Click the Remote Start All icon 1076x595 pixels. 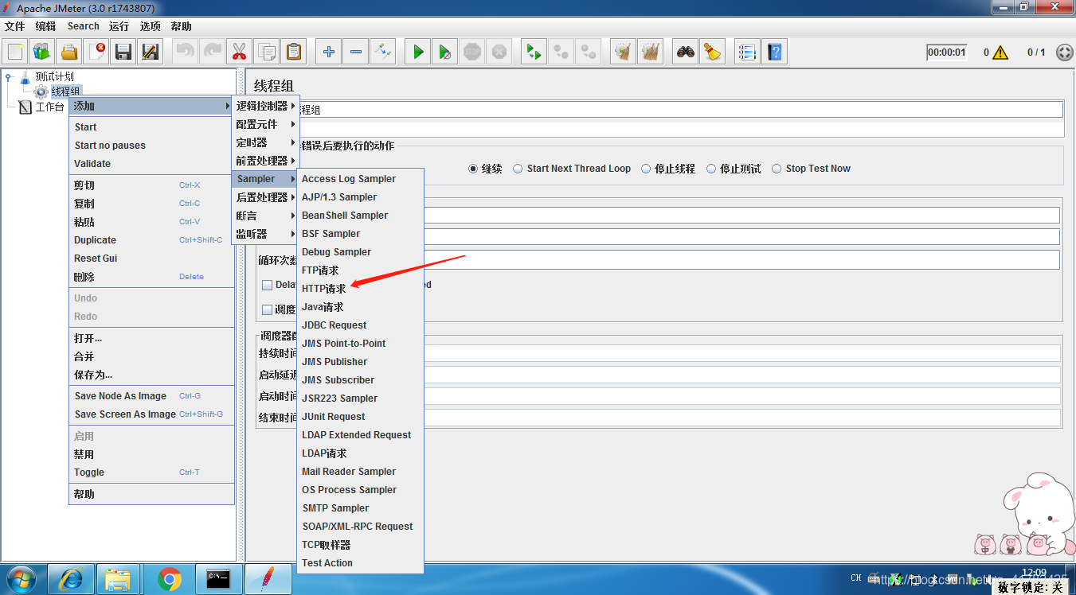point(534,52)
